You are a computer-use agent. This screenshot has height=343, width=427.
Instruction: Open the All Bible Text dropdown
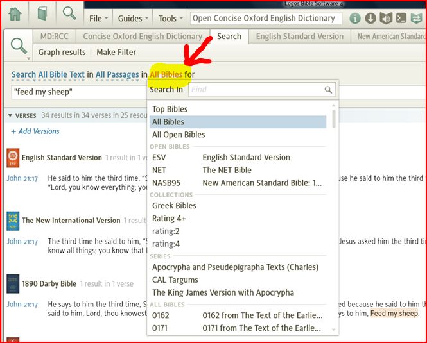61,74
